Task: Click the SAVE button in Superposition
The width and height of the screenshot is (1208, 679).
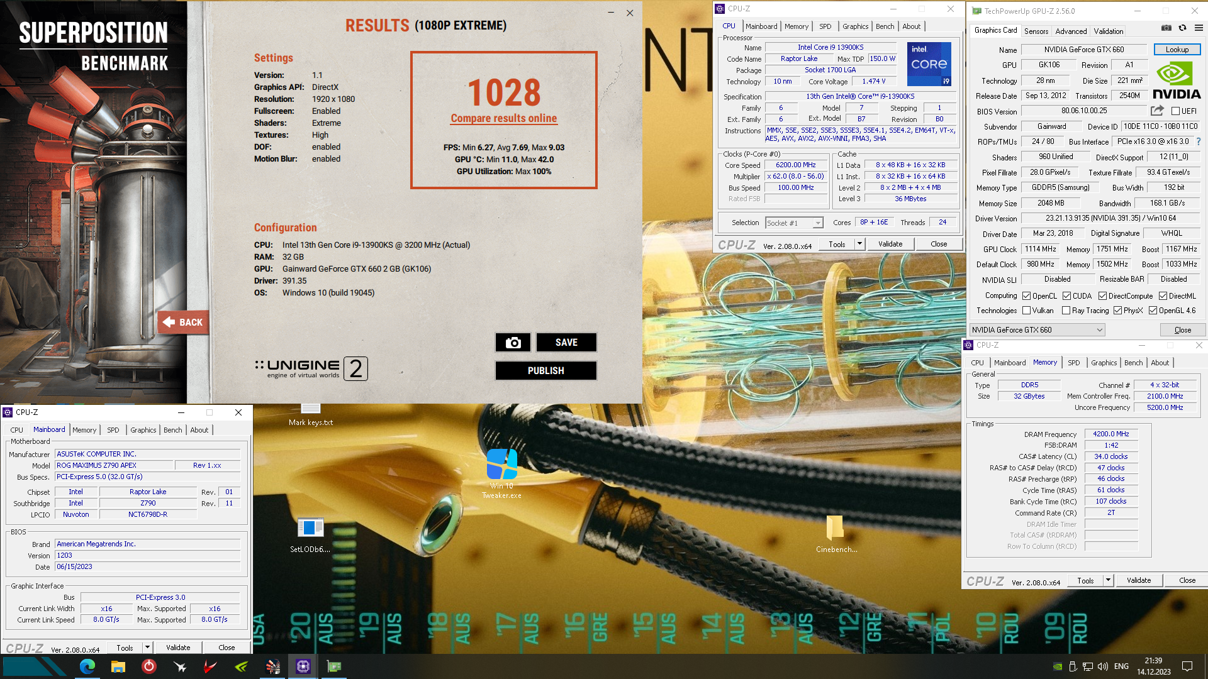Action: tap(566, 343)
